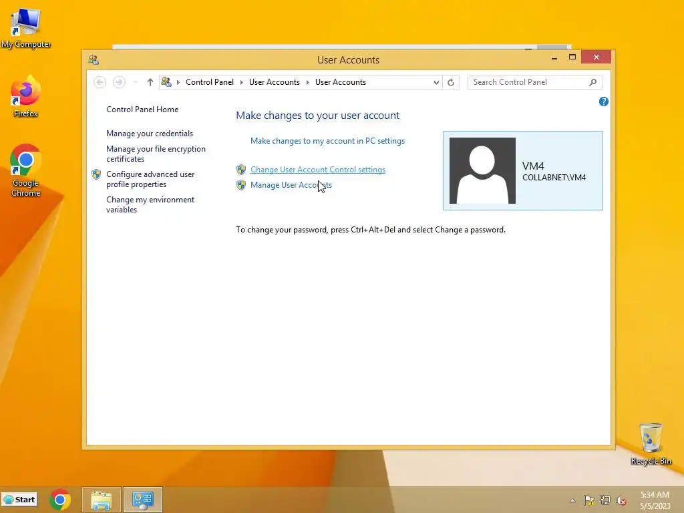Image resolution: width=684 pixels, height=513 pixels.
Task: Select Control Panel in the breadcrumb
Action: (209, 82)
